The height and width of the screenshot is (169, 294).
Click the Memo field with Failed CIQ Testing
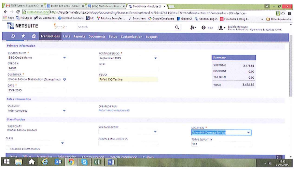point(128,79)
